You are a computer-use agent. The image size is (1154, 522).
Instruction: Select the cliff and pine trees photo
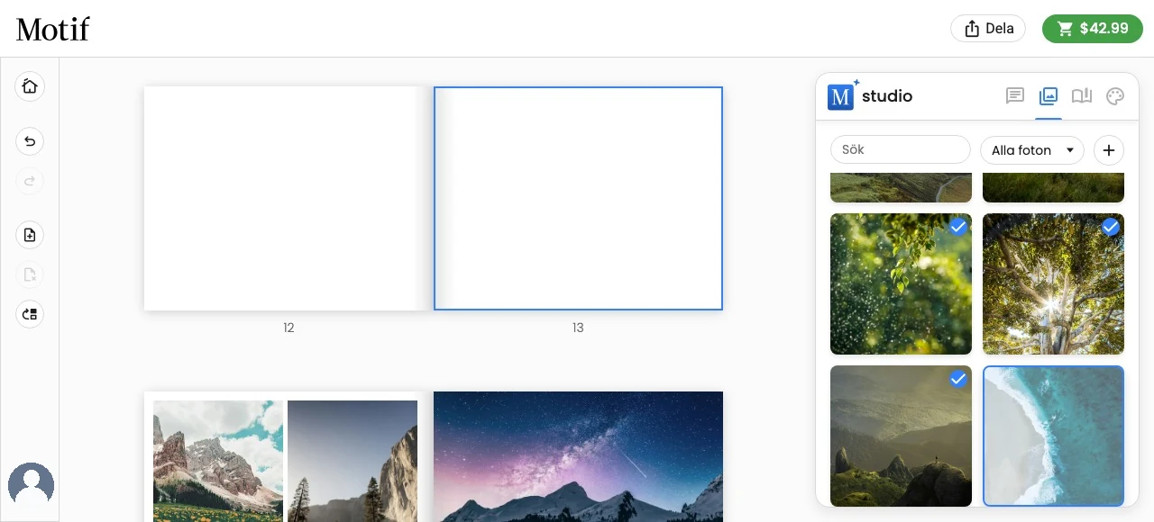pyautogui.click(x=353, y=461)
